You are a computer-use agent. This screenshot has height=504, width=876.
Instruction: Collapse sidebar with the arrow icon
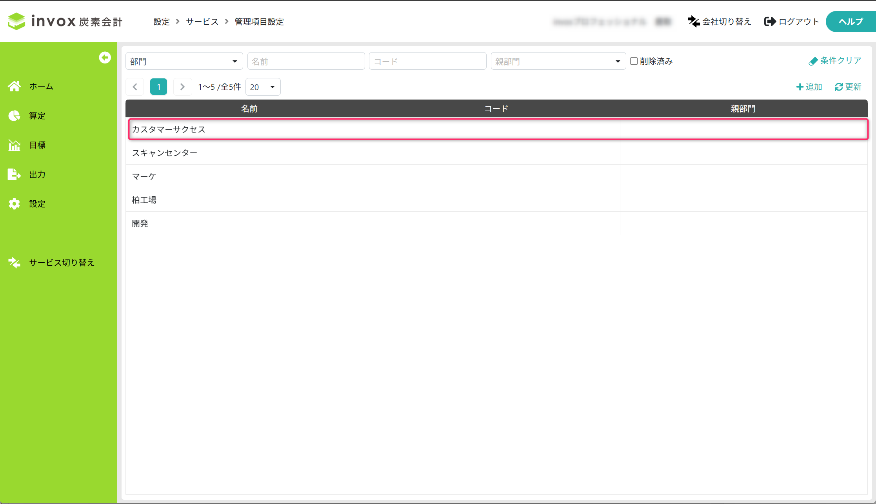click(x=105, y=58)
